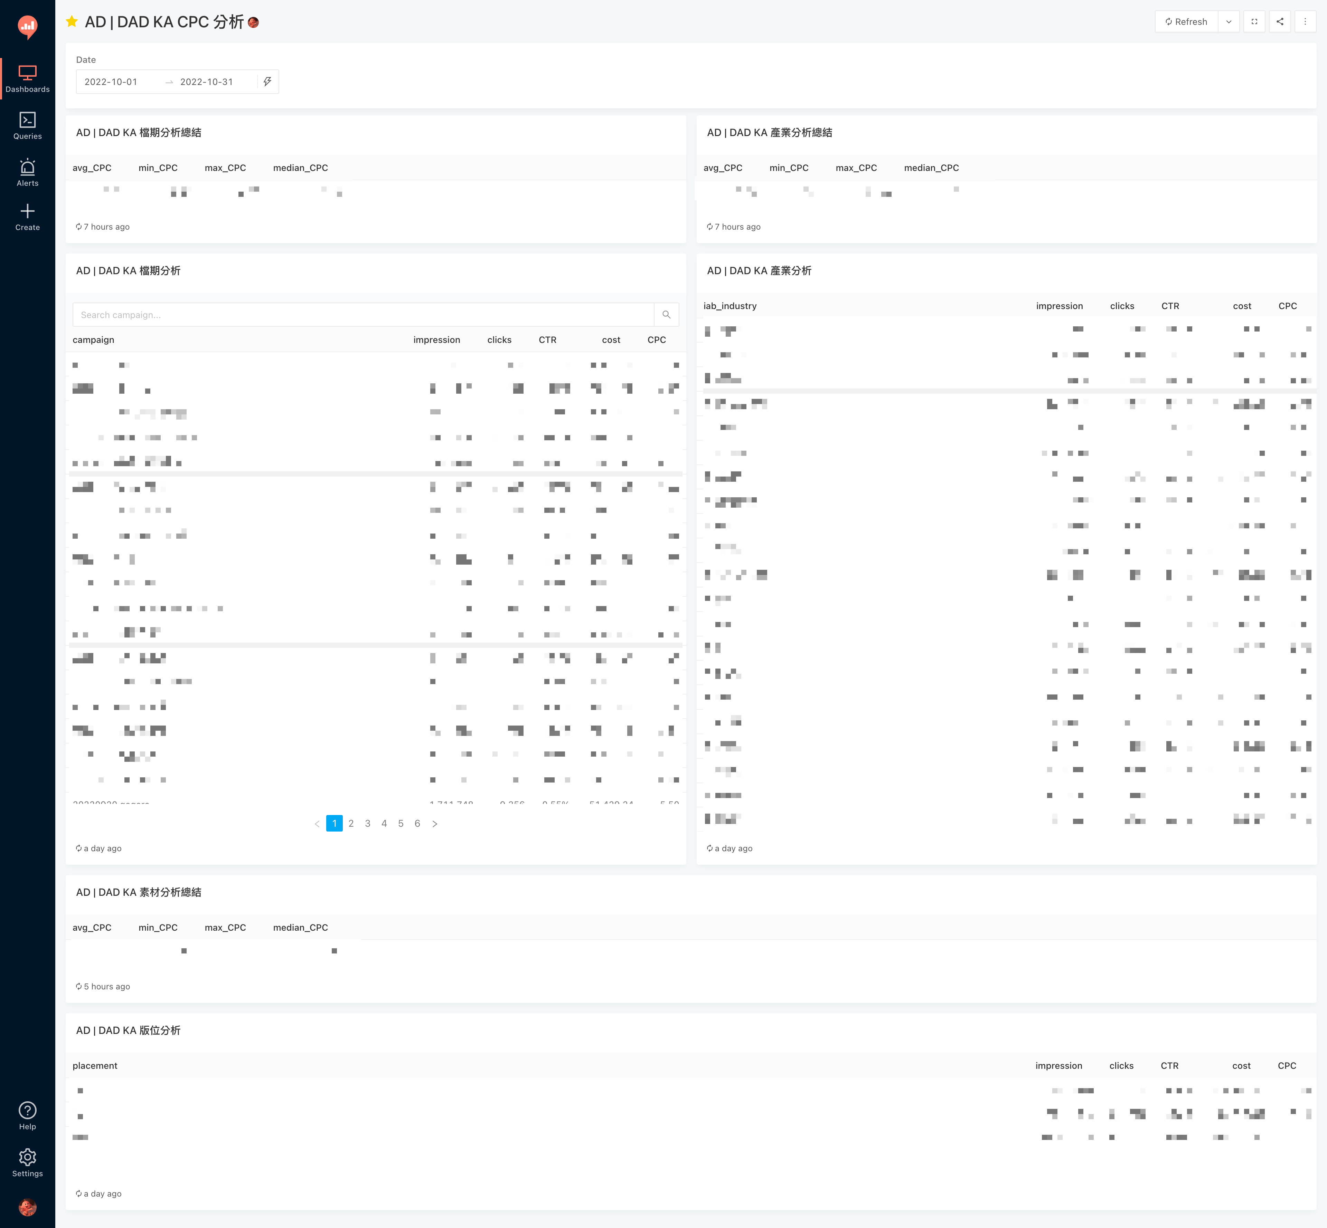
Task: Open Settings in the sidebar
Action: click(x=27, y=1163)
